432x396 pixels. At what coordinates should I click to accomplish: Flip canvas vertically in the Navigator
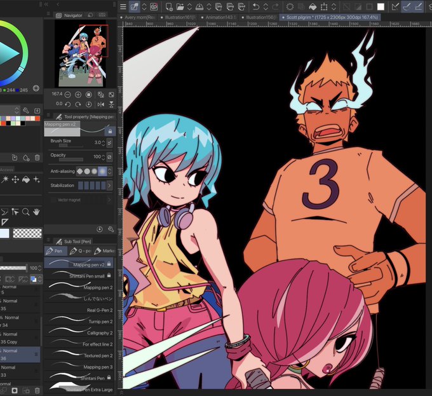coord(111,104)
